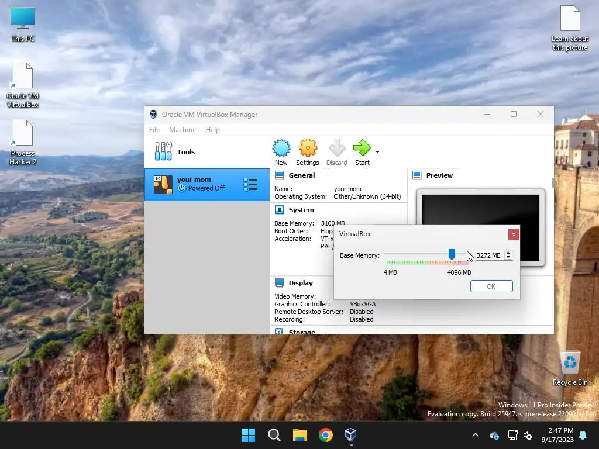Click the Base Memory value field

click(x=488, y=255)
